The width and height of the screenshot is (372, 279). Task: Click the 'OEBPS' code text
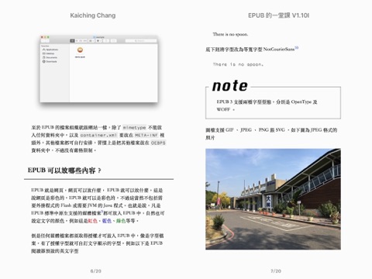pos(158,143)
